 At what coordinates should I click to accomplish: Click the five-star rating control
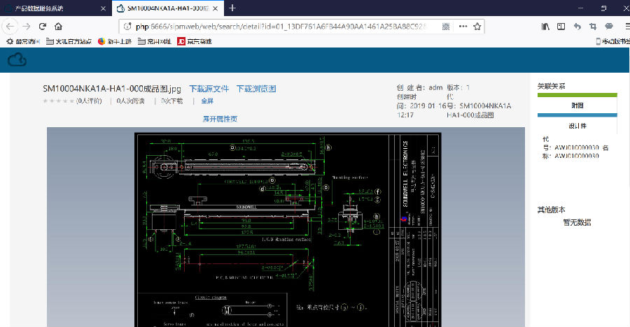pos(59,101)
